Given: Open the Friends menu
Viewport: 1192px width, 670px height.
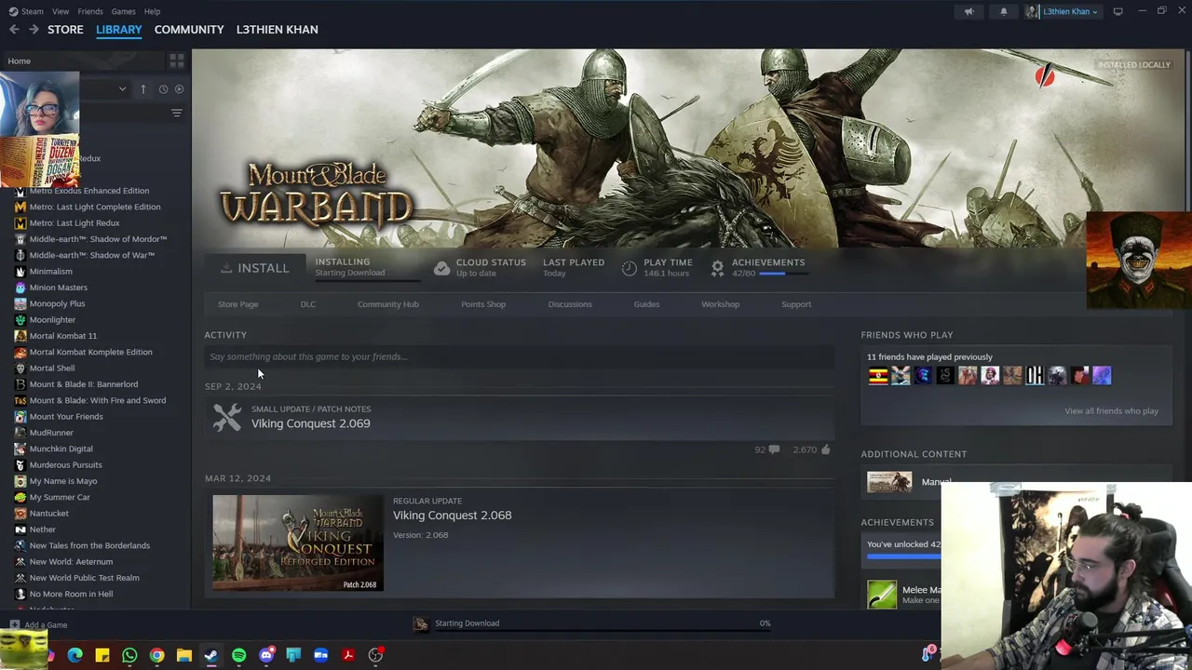Looking at the screenshot, I should point(90,11).
